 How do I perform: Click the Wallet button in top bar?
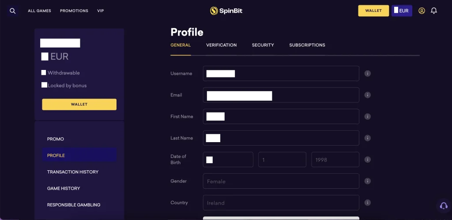pos(373,11)
